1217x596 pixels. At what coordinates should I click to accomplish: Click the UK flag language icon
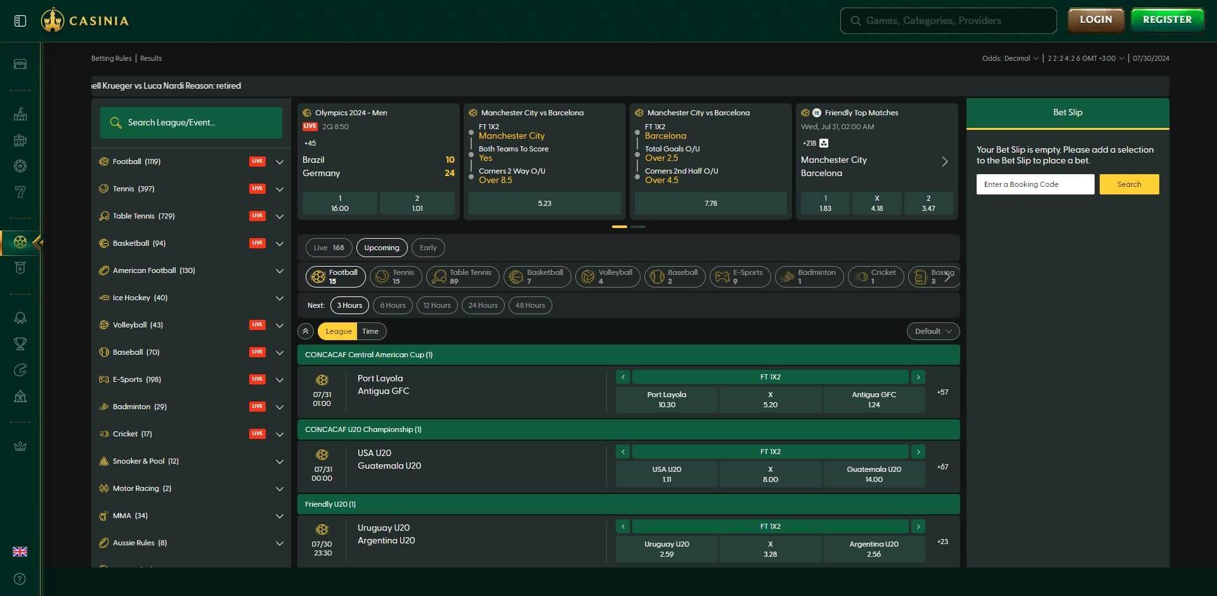(20, 552)
